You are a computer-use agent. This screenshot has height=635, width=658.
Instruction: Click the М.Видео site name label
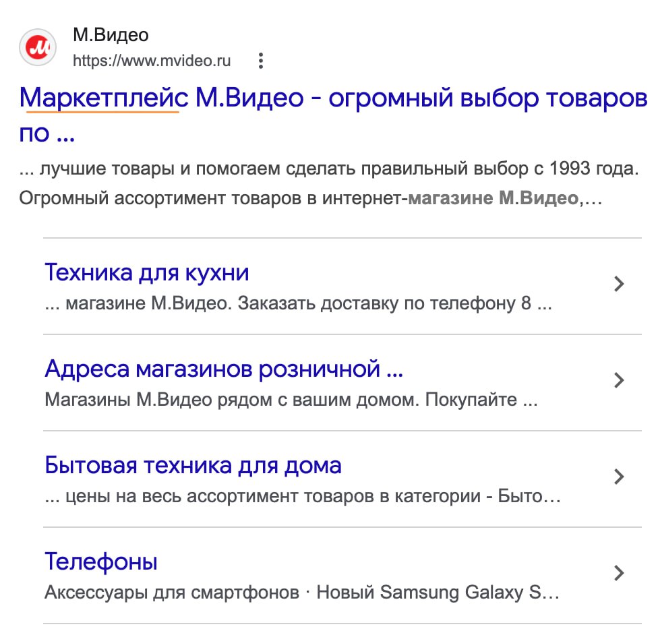click(x=111, y=34)
